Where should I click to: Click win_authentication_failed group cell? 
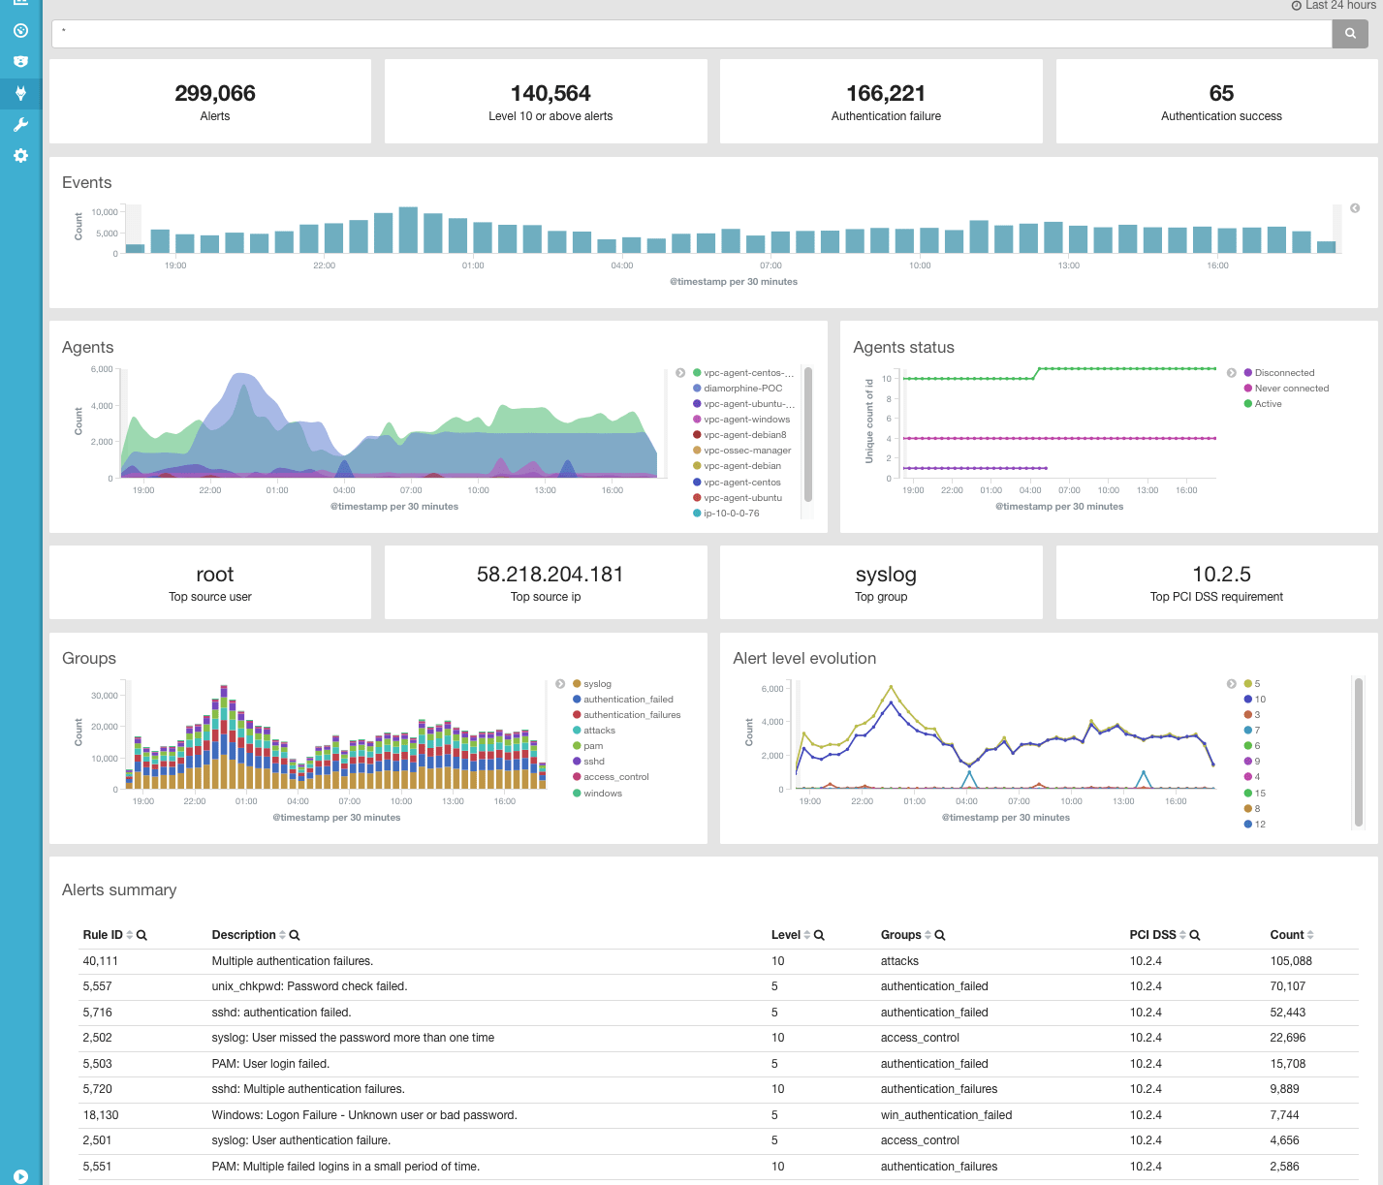click(946, 1115)
